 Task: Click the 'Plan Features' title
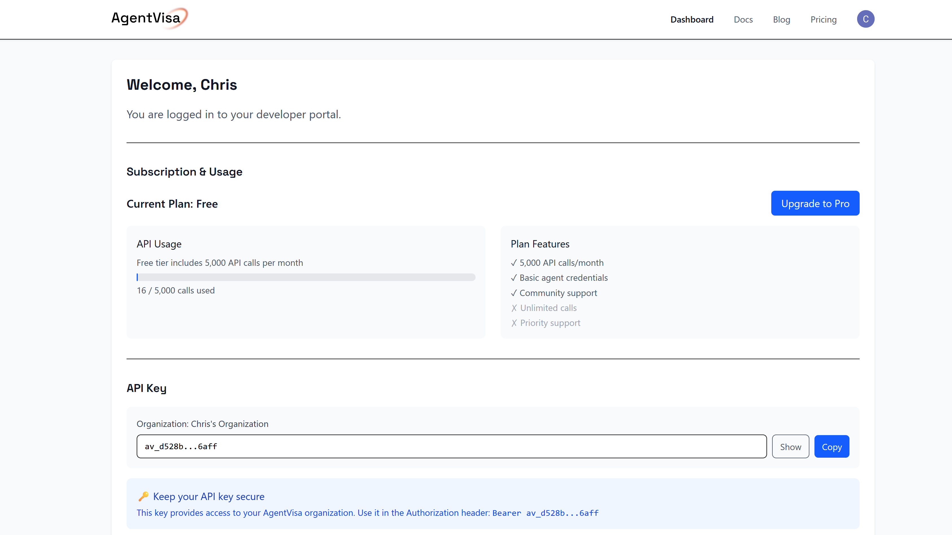click(540, 244)
